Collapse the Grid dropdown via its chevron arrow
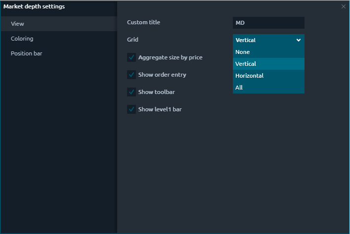This screenshot has width=350, height=234. click(x=299, y=40)
